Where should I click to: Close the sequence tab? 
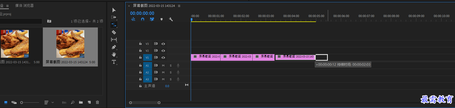129,6
